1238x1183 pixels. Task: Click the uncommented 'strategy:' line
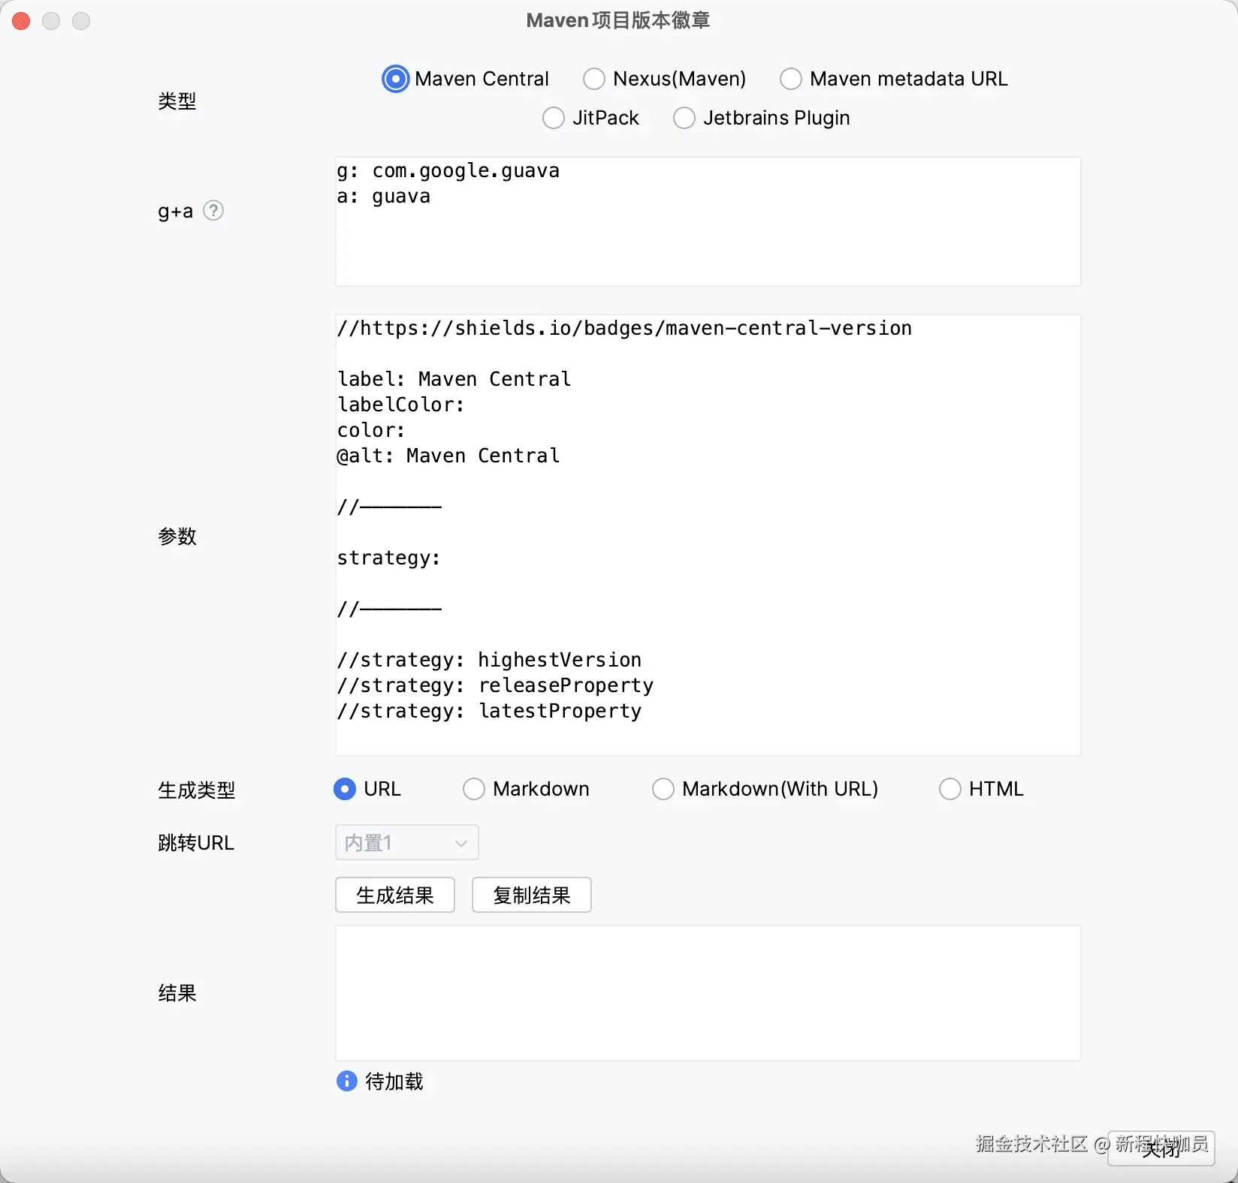pyautogui.click(x=389, y=558)
